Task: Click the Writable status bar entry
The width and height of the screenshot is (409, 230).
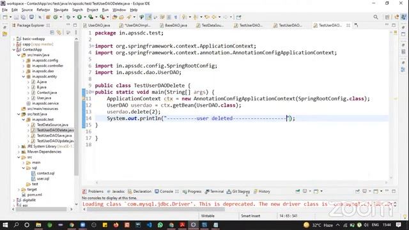Action: pyautogui.click(x=208, y=216)
